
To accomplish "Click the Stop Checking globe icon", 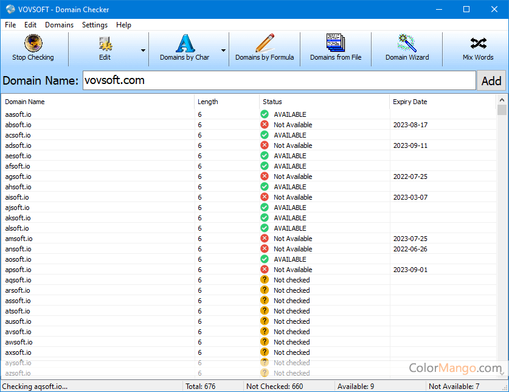I will click(33, 43).
